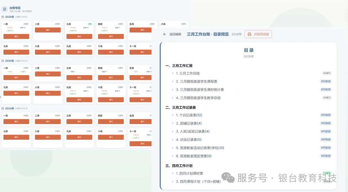Click 填写 on the 2025 一月 card
The height and width of the screenshot is (192, 348).
coord(16,77)
